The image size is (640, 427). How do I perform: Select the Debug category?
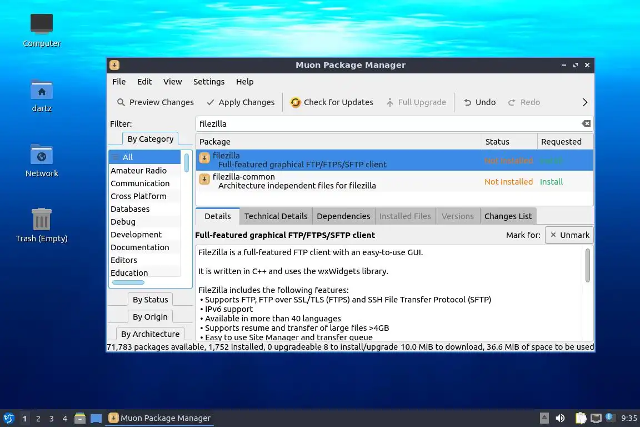pyautogui.click(x=144, y=222)
